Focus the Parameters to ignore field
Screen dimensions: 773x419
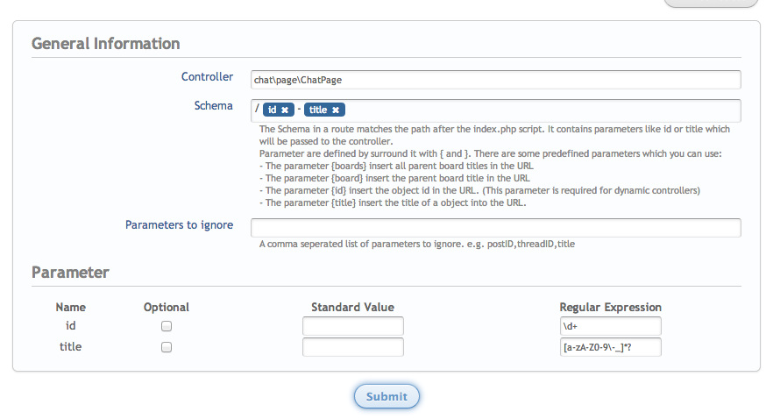pyautogui.click(x=495, y=228)
